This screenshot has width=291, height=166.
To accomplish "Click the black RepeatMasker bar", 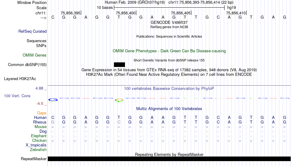I will 169,159.
